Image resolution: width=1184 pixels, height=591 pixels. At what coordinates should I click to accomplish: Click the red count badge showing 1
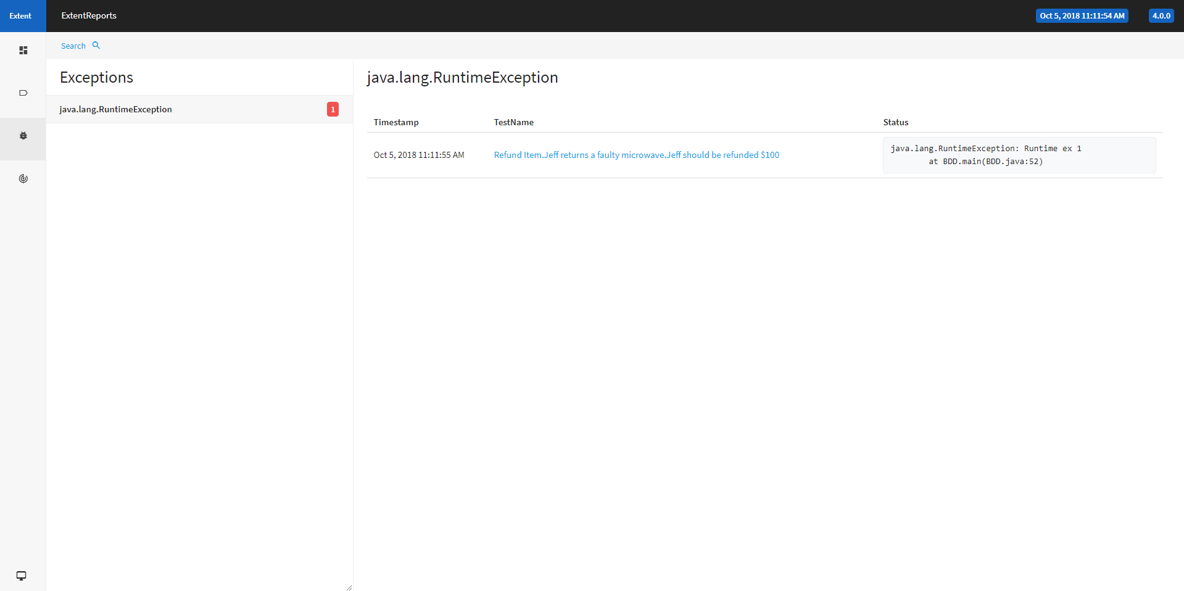pyautogui.click(x=333, y=109)
